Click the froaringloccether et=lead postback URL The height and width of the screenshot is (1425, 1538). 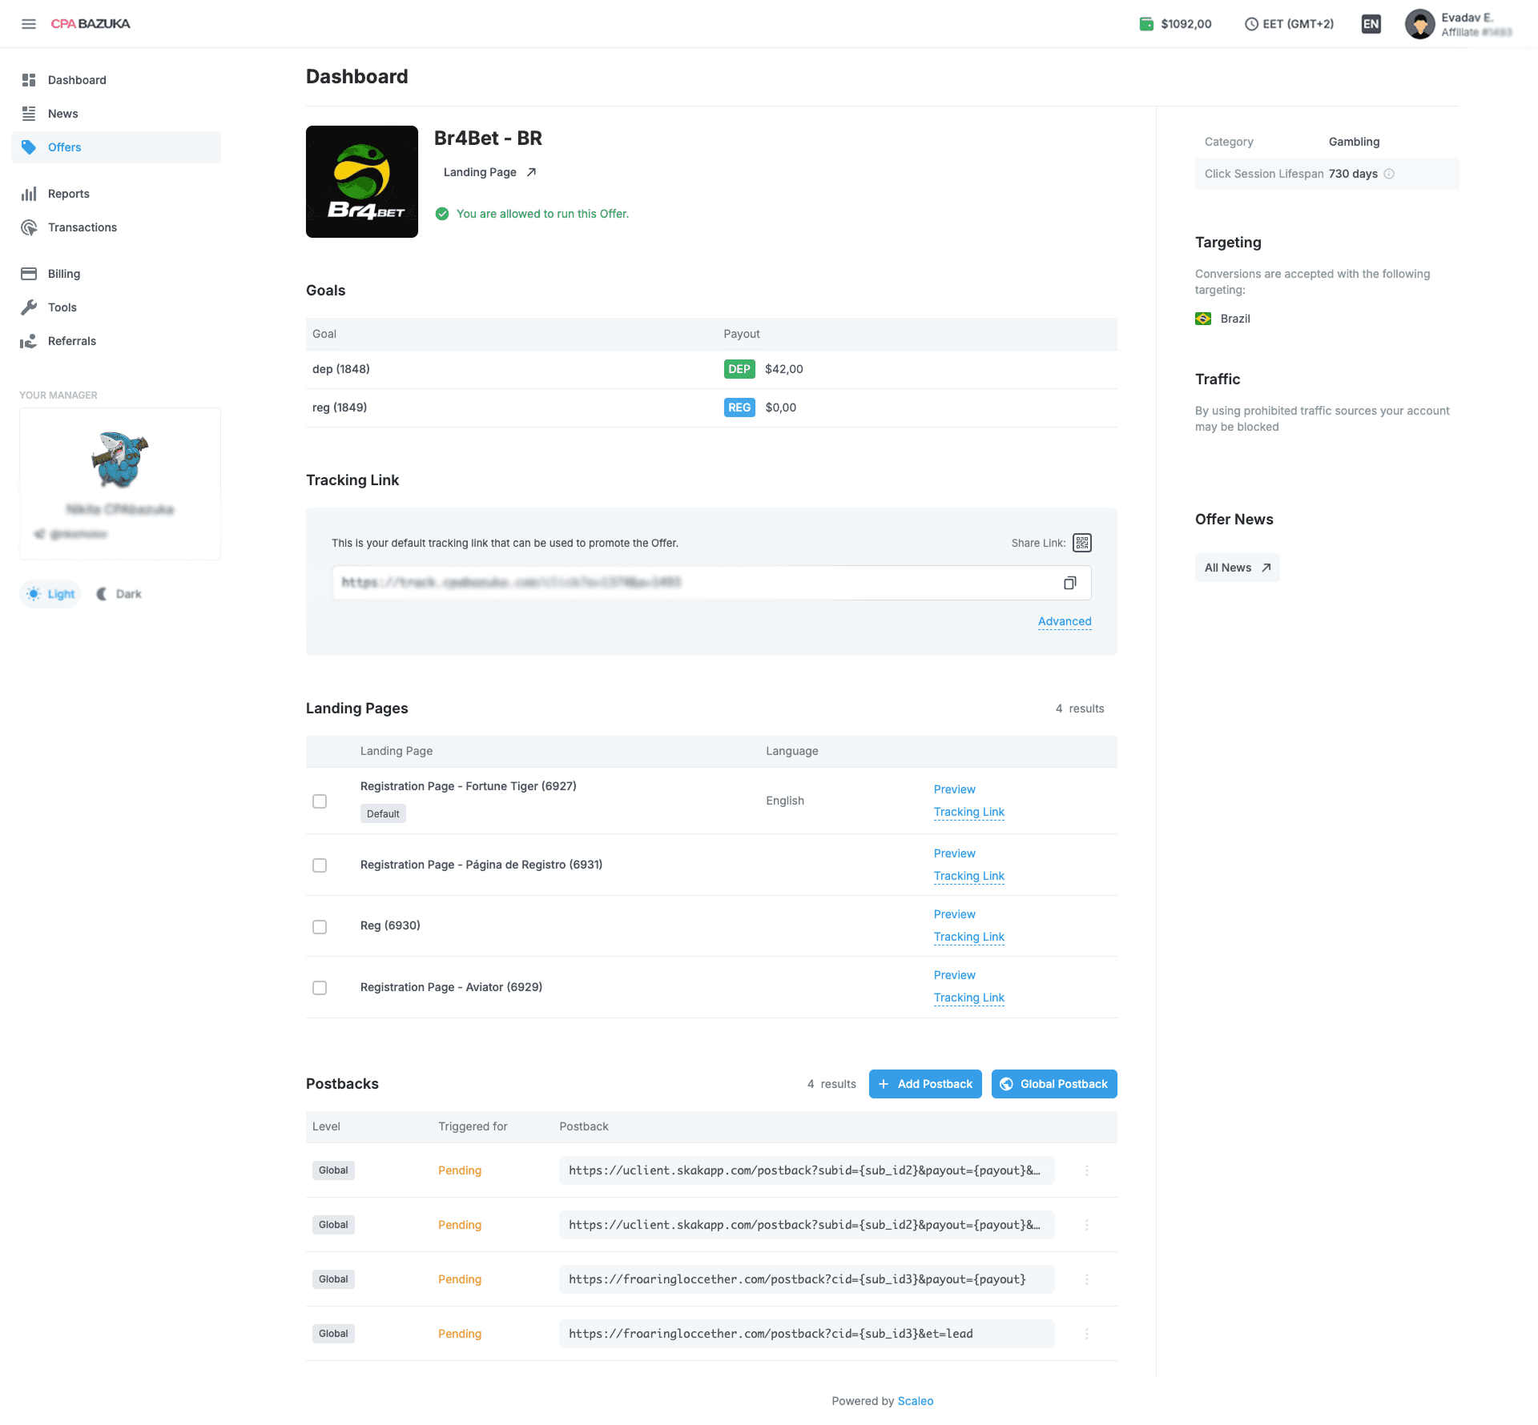coord(807,1334)
